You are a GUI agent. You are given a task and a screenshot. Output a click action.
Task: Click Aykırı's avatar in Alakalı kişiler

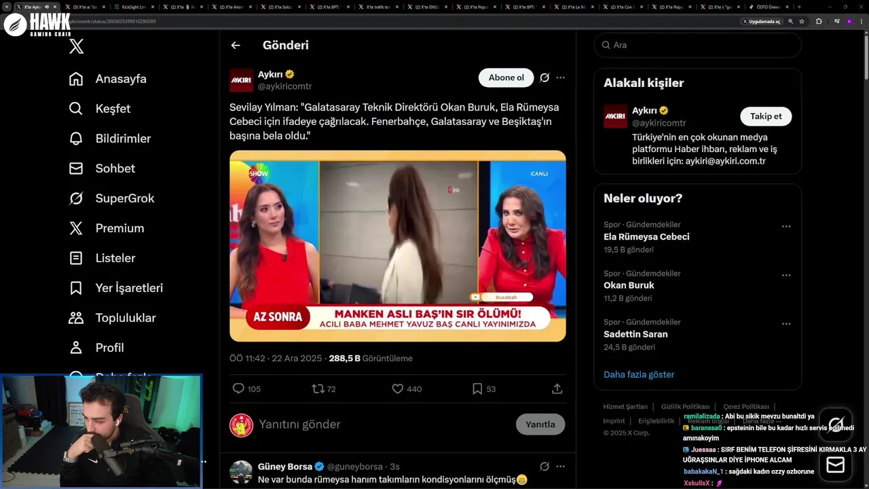pos(616,116)
